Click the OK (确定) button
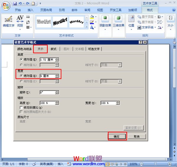The width and height of the screenshot is (177, 167). pos(117,137)
